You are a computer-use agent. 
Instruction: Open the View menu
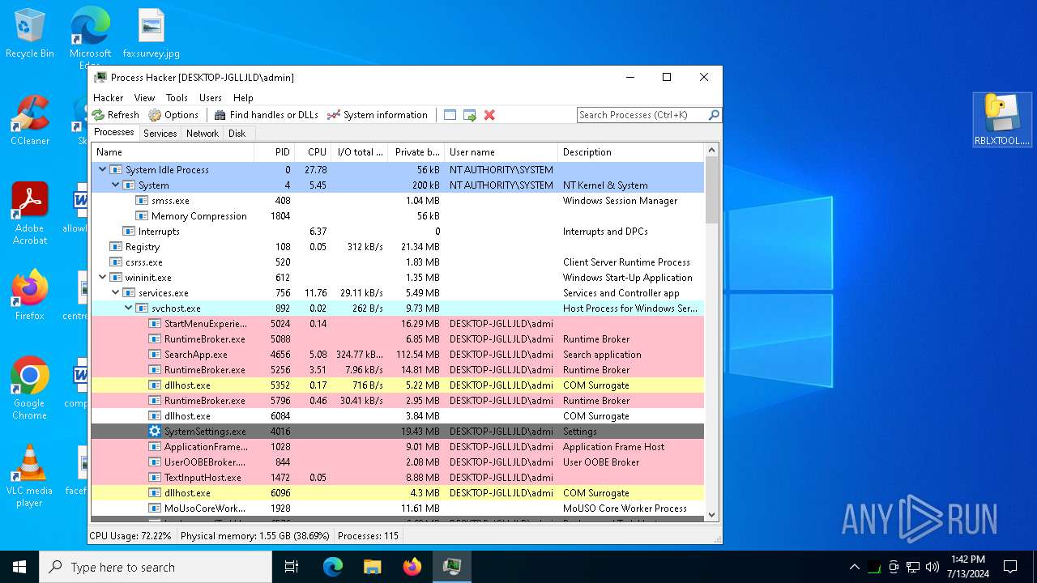144,97
